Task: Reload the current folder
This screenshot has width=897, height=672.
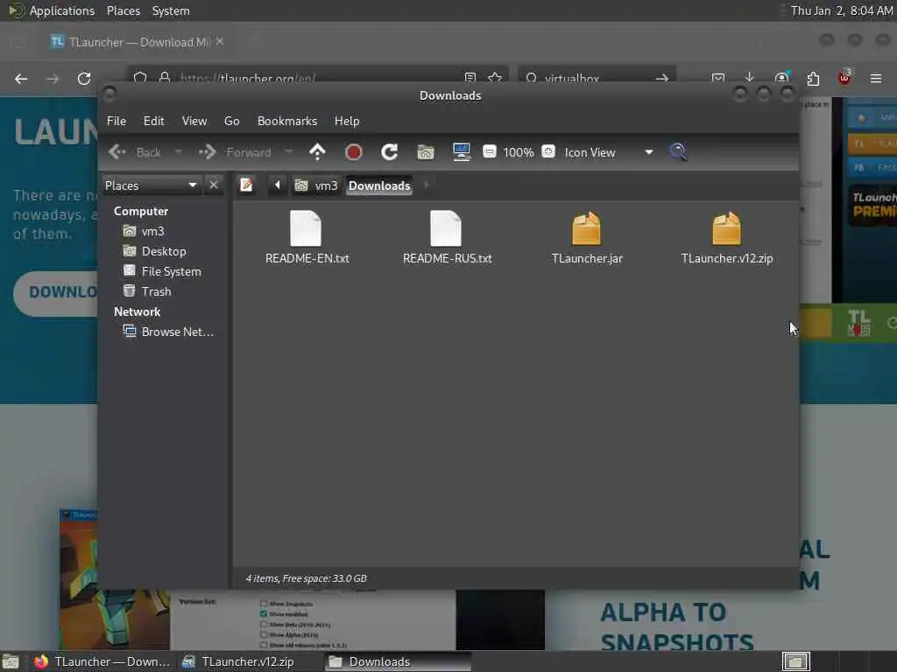Action: click(390, 152)
